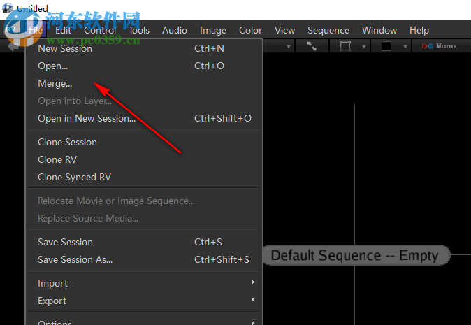Select the Open... menu entry
The image size is (471, 325).
click(144, 66)
